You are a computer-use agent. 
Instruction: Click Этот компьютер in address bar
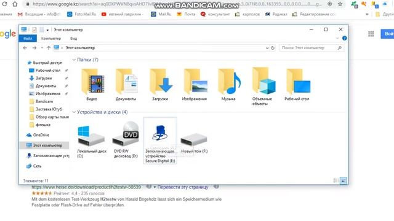[80, 48]
